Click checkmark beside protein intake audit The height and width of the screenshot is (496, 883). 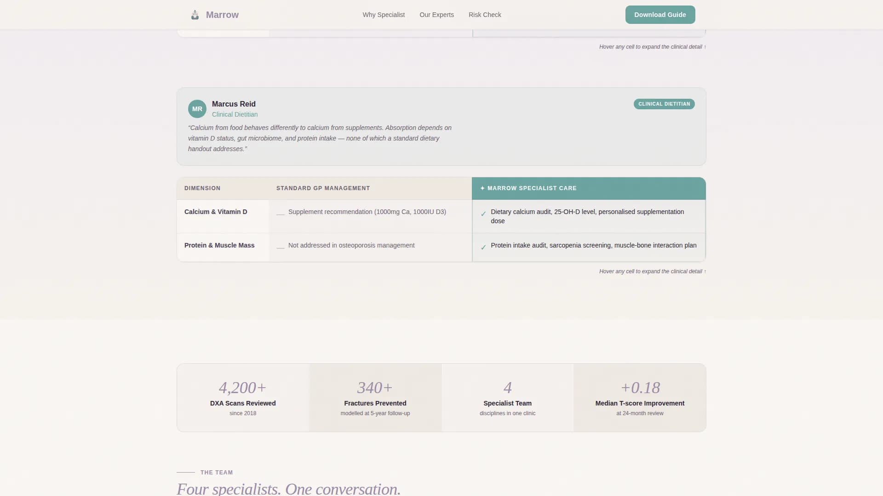point(483,247)
